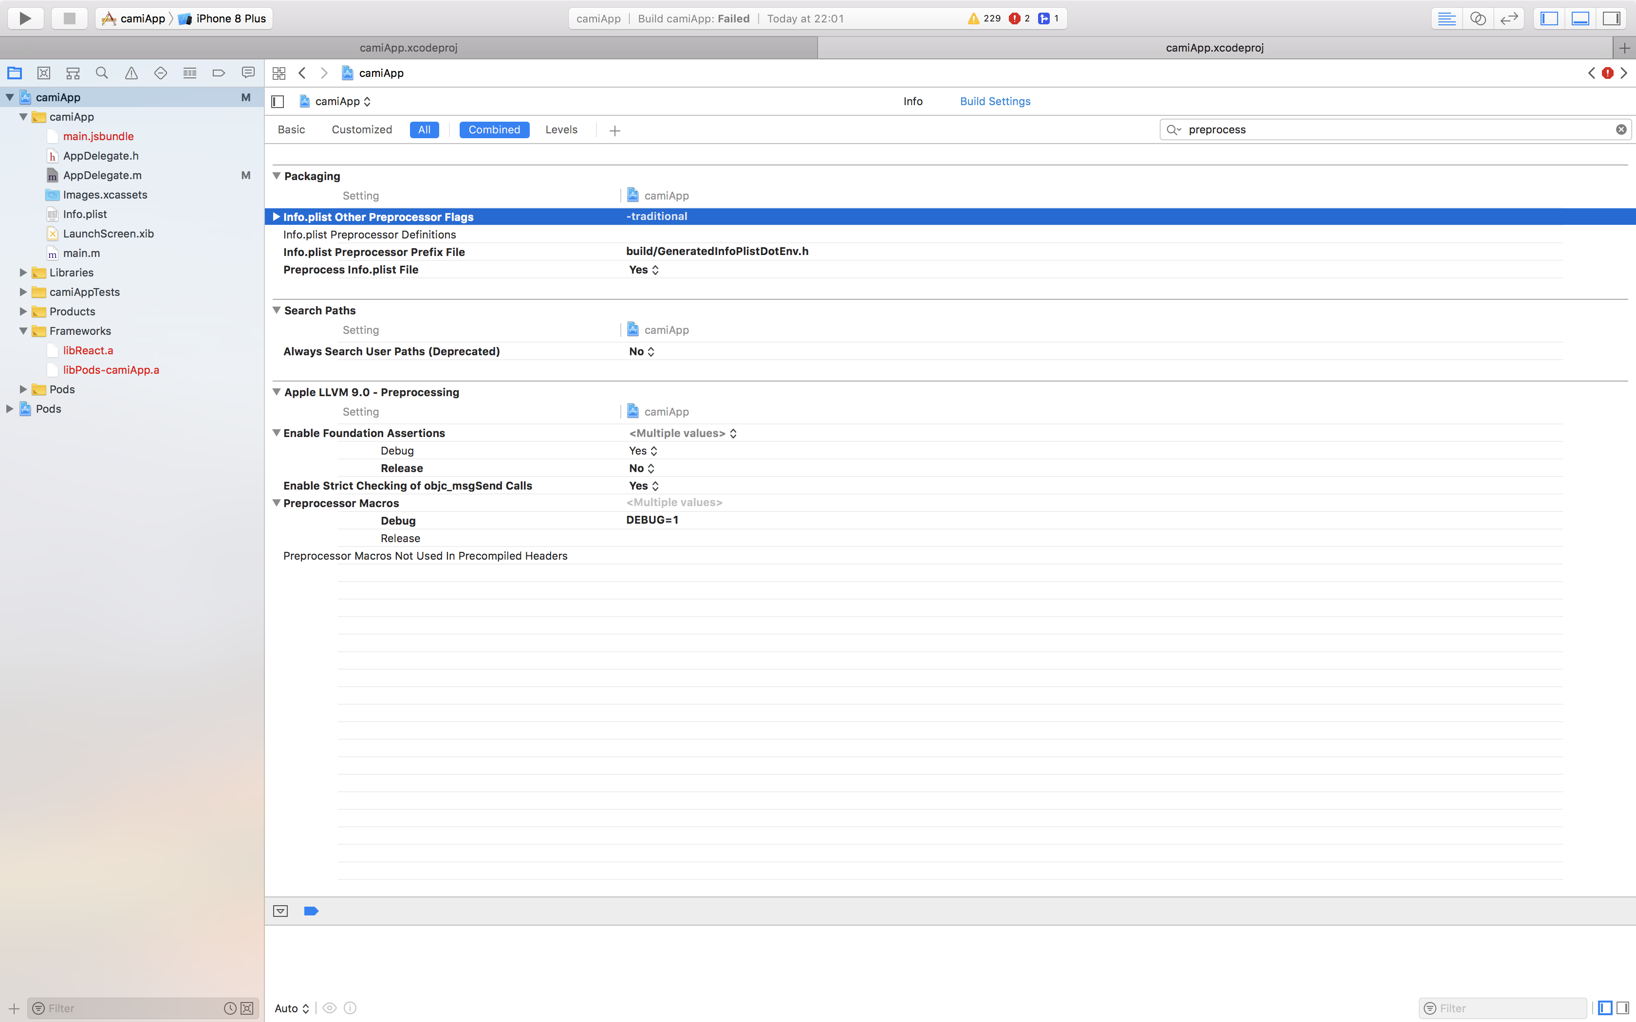The image size is (1636, 1022).
Task: Jump to next issue arrow
Action: (1624, 73)
